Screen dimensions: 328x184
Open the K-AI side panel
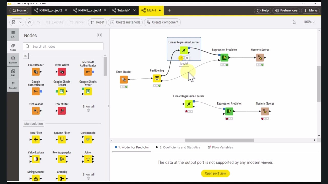[x=13, y=73]
